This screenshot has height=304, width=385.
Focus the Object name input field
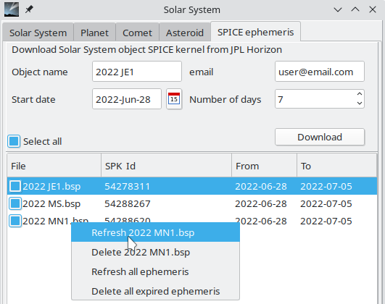137,72
